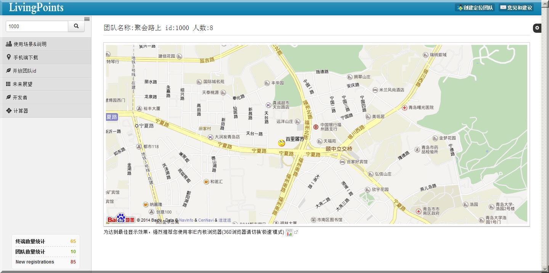Collapse the sidebar using the hamburger icon
Image resolution: width=549 pixels, height=273 pixels.
(x=87, y=18)
